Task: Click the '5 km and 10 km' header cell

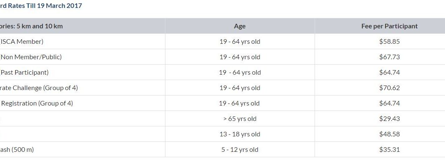Action: pyautogui.click(x=31, y=26)
